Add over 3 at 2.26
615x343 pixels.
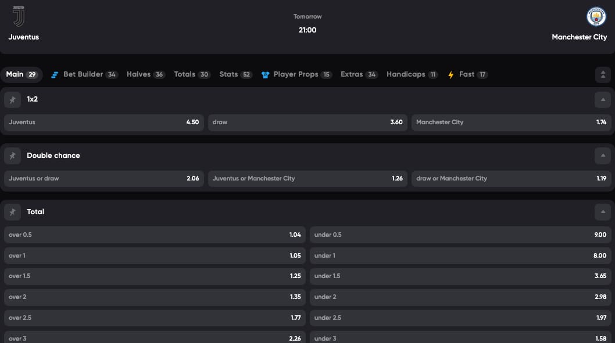(x=155, y=337)
